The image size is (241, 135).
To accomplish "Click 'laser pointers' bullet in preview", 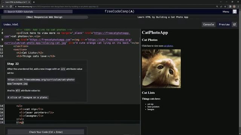I will pos(153,106).
